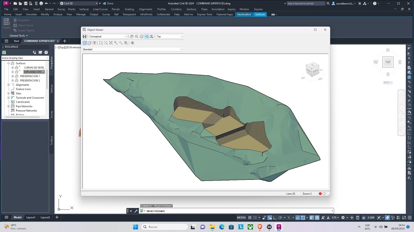Viewport: 414px width, 232px height.
Task: Open Microsoft Edge from the taskbar
Action: 222,227
